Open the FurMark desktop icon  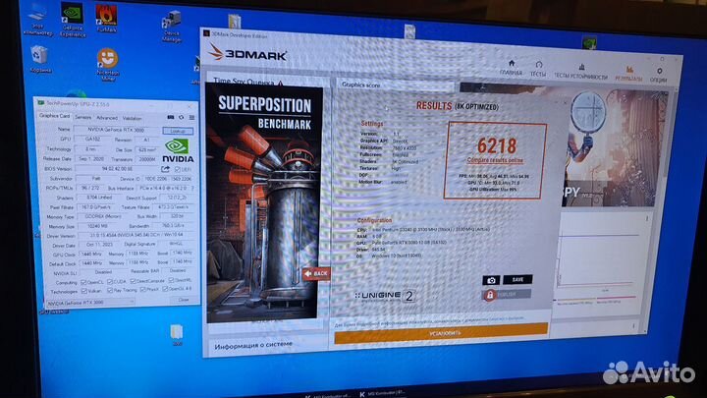[x=107, y=17]
